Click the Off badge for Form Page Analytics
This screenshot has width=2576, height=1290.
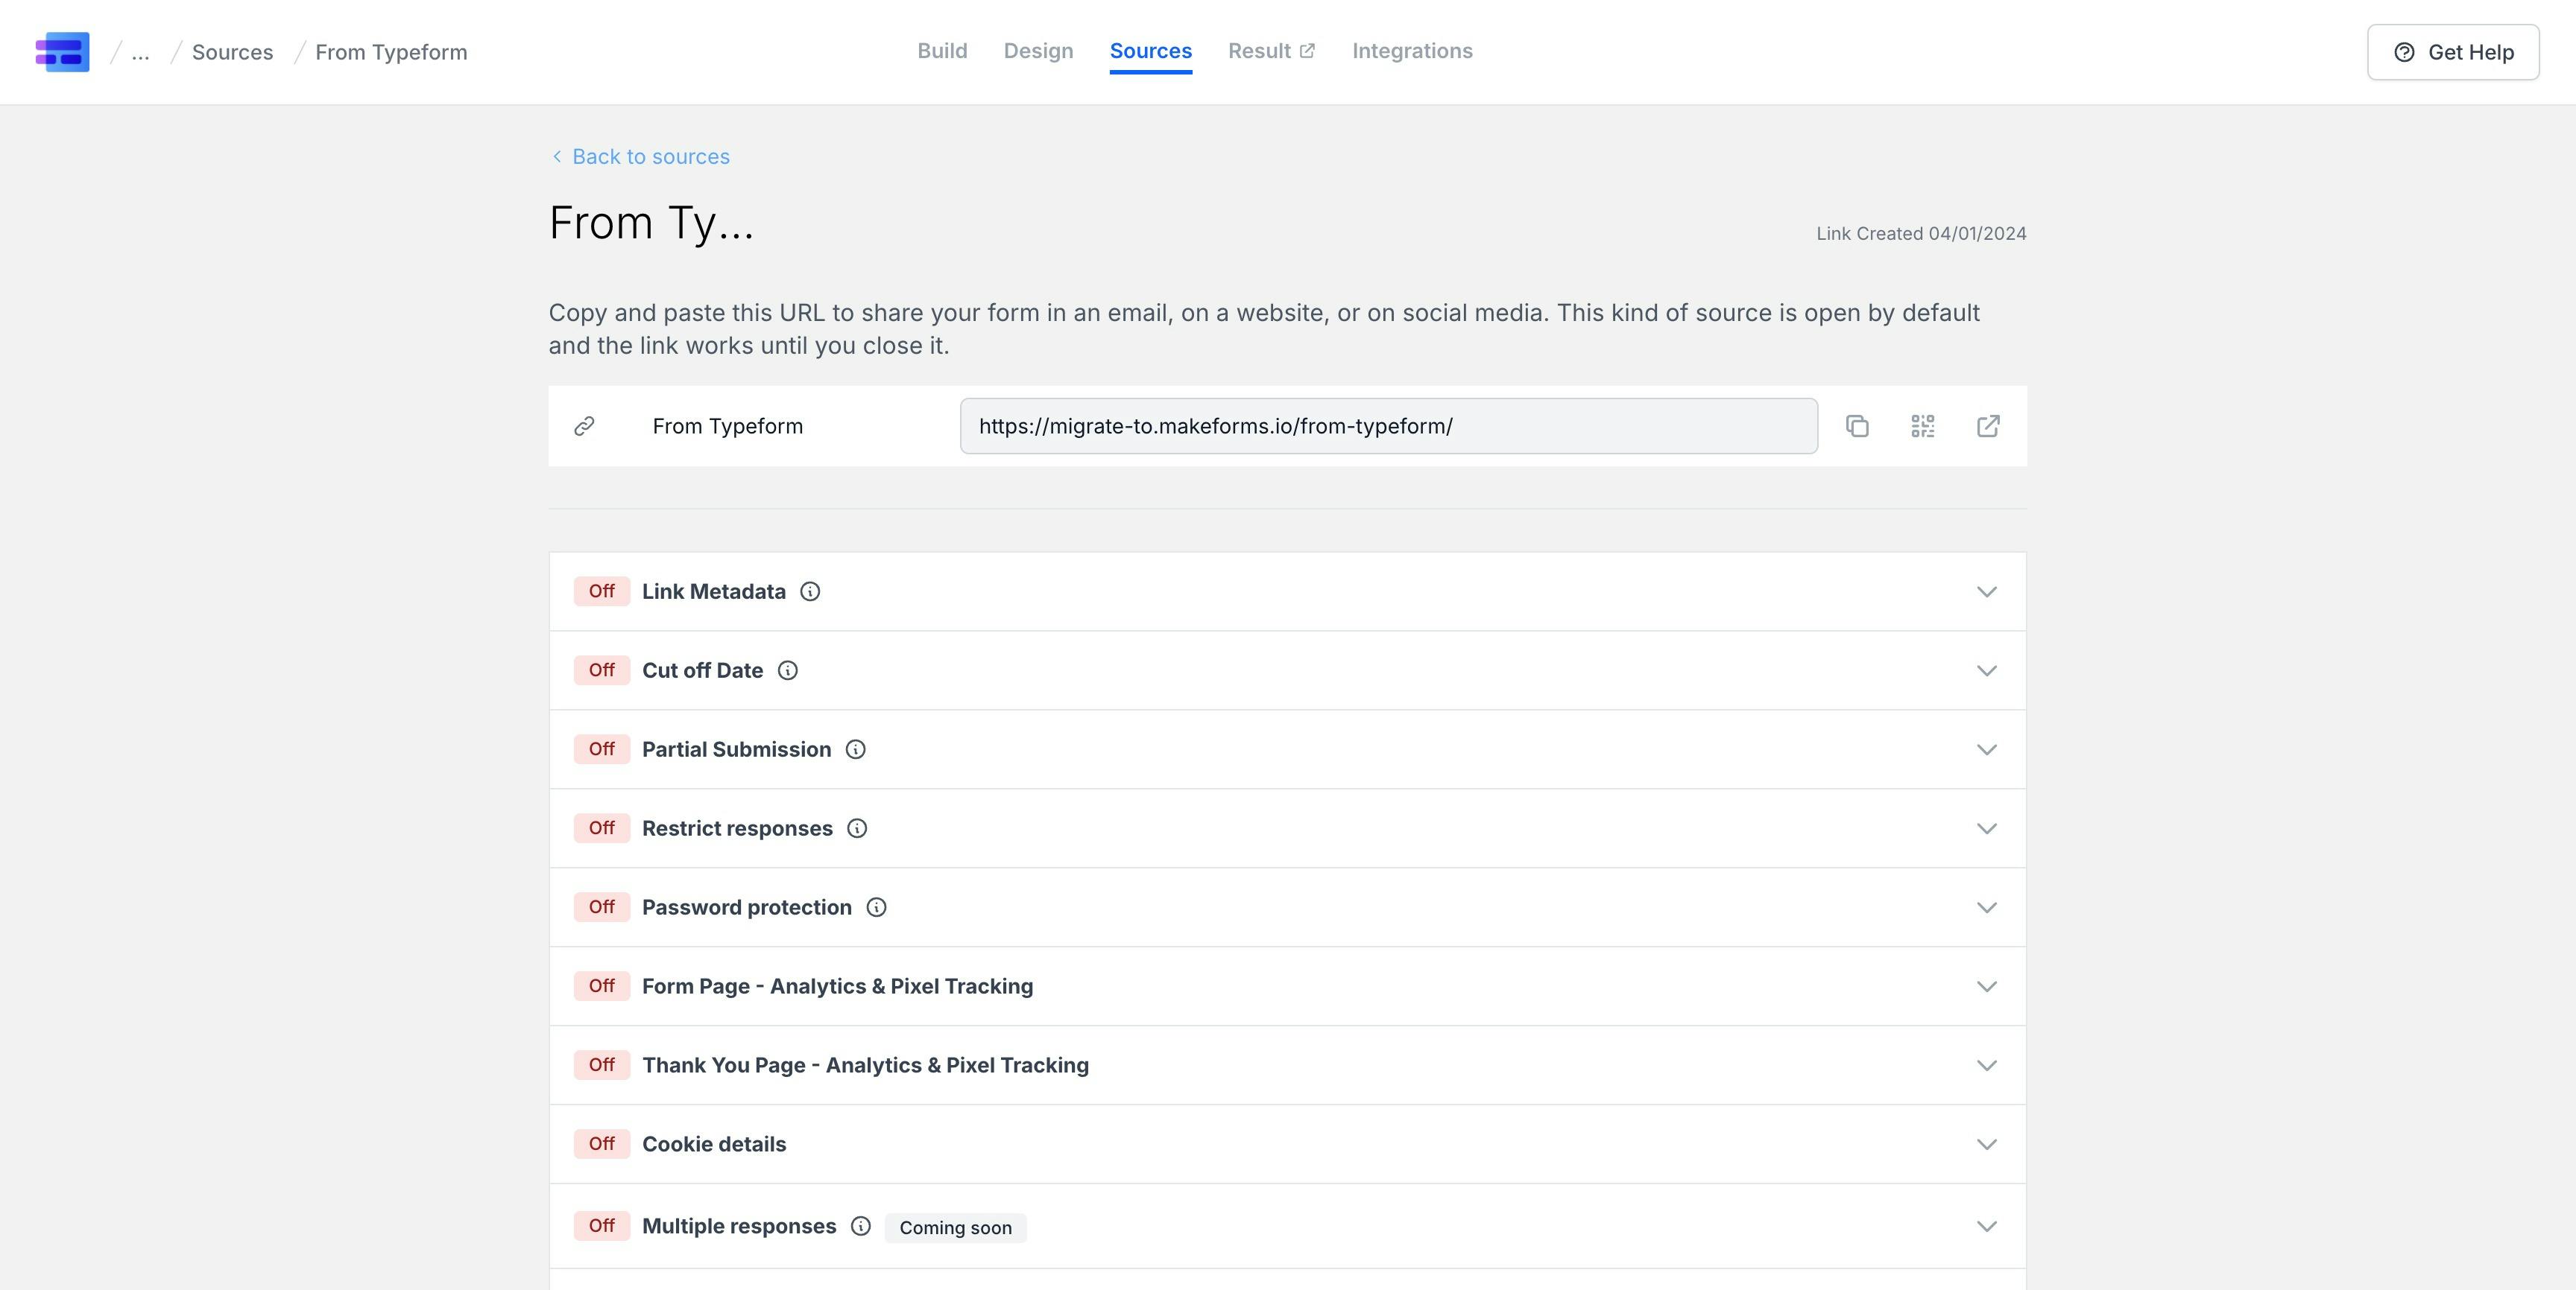[x=602, y=986]
